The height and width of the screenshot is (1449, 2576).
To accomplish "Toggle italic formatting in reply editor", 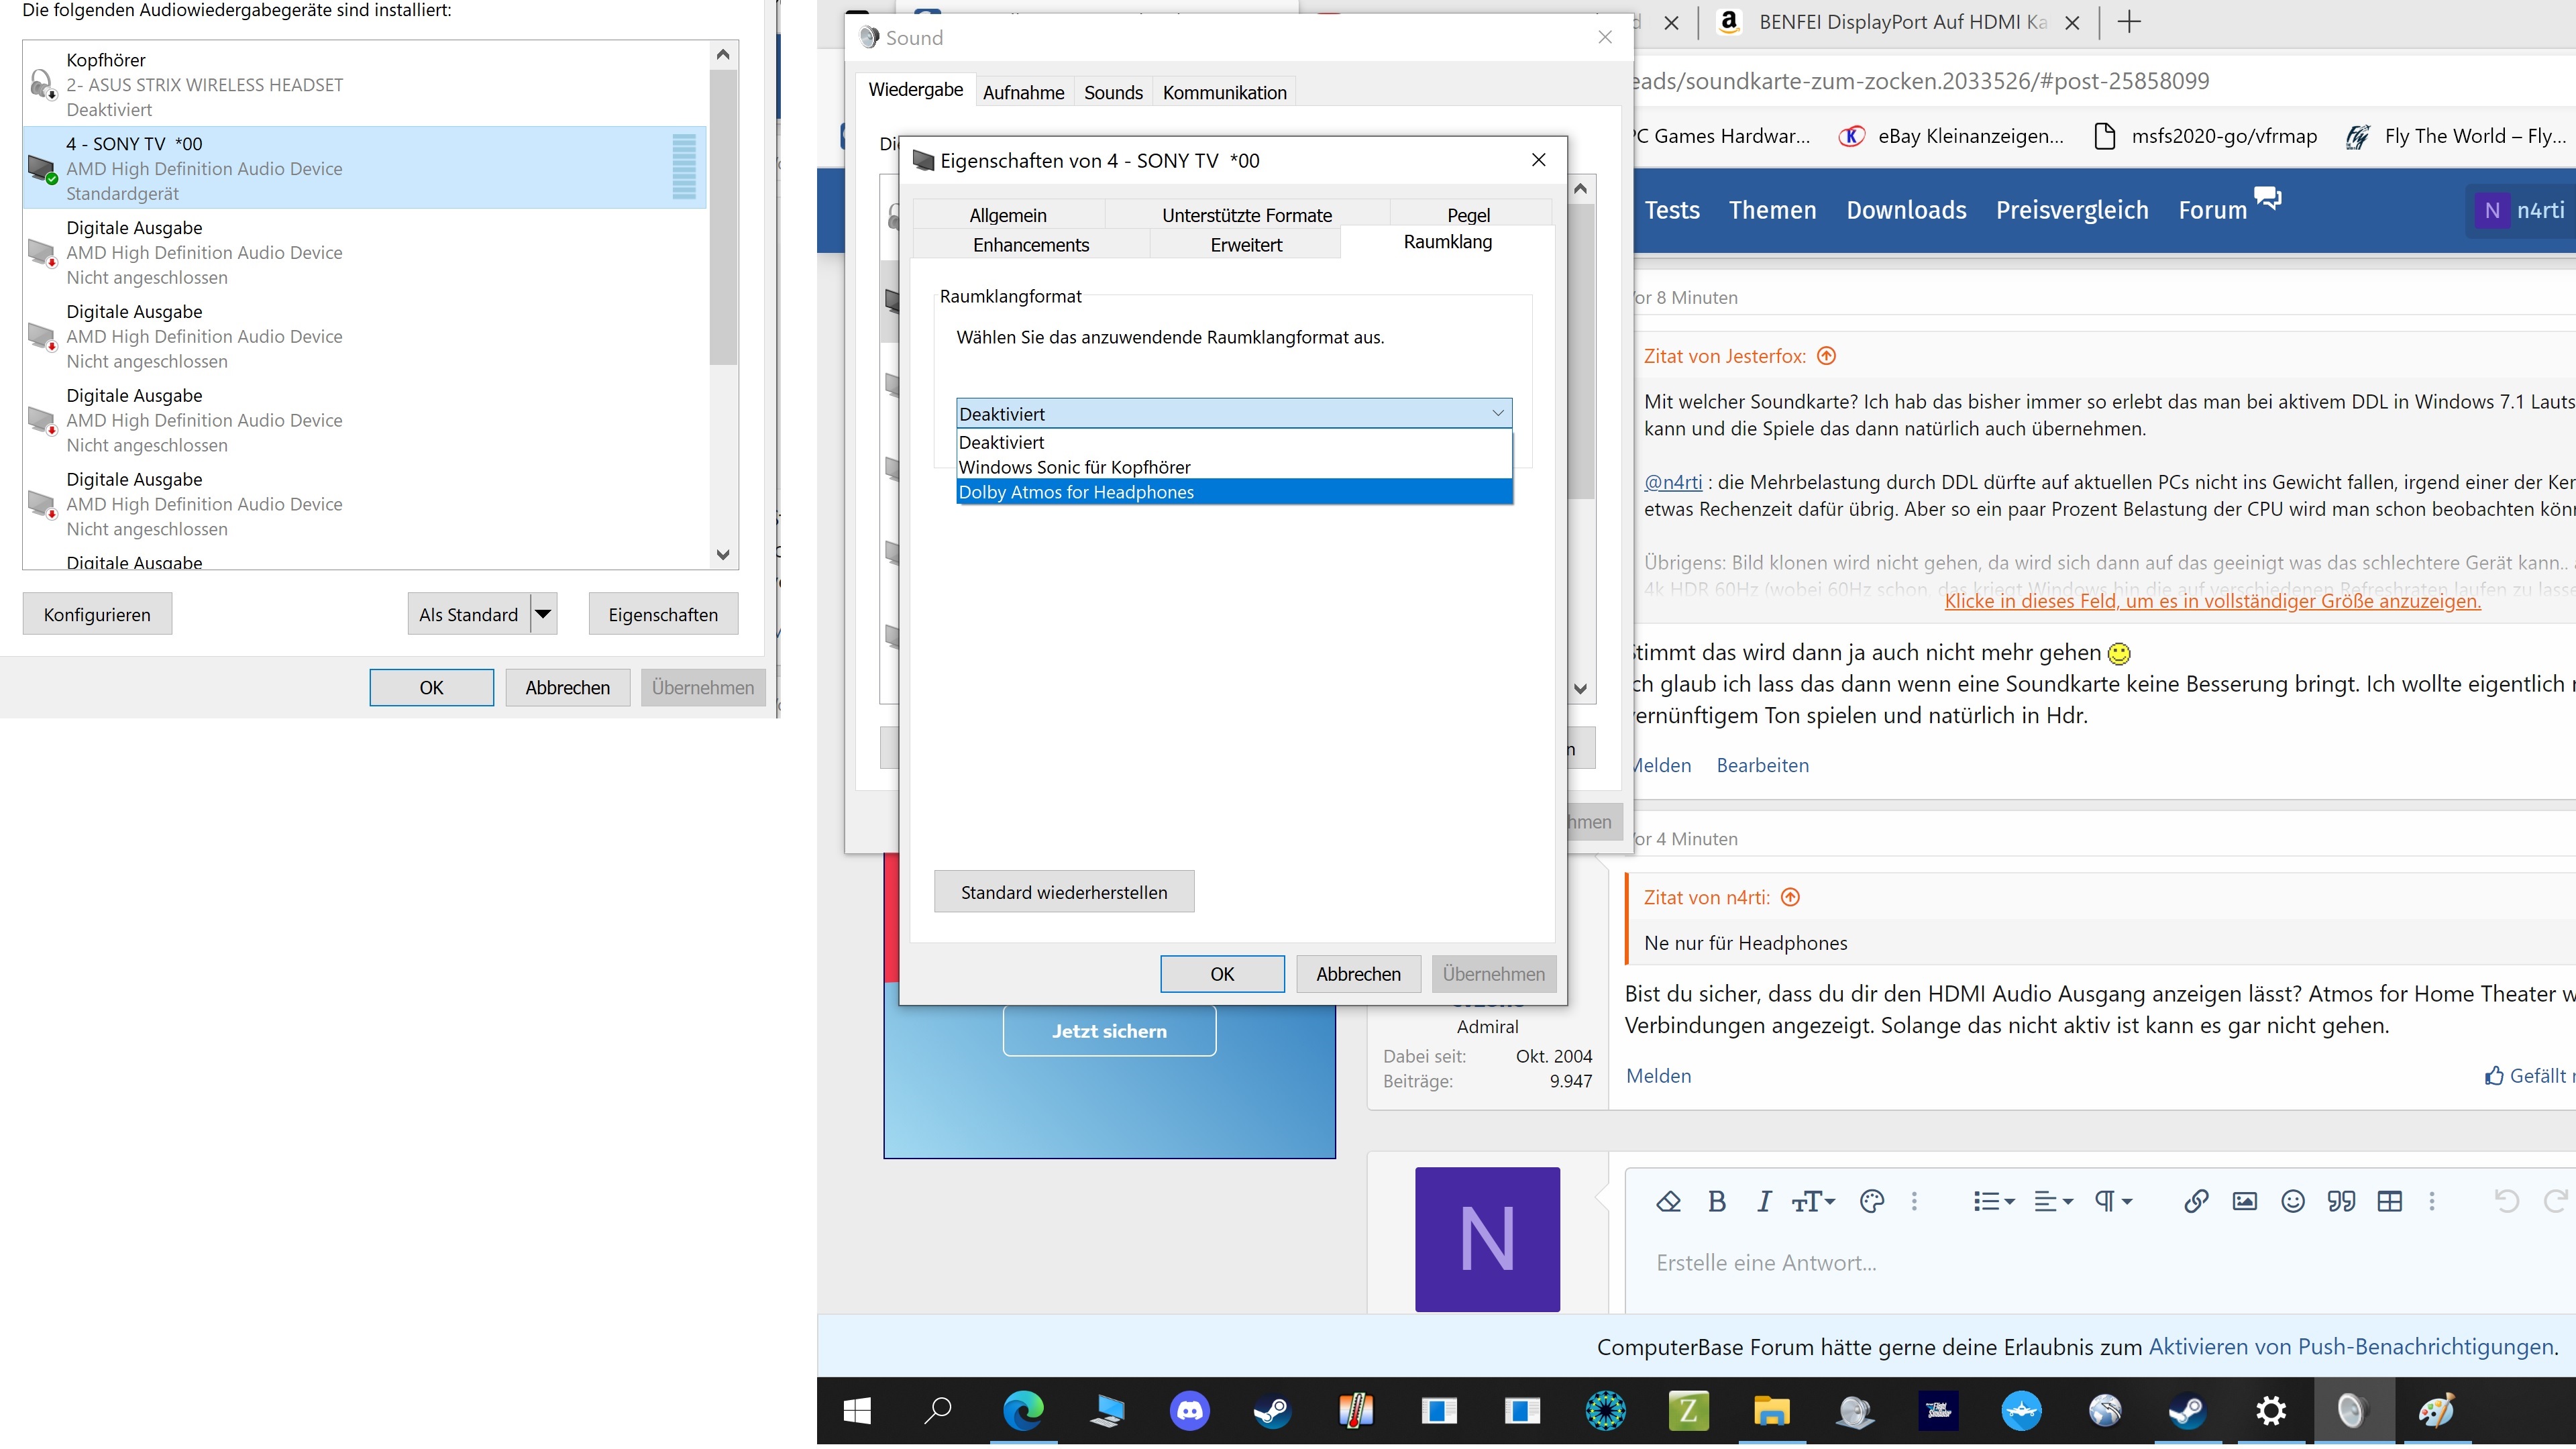I will (x=1764, y=1201).
